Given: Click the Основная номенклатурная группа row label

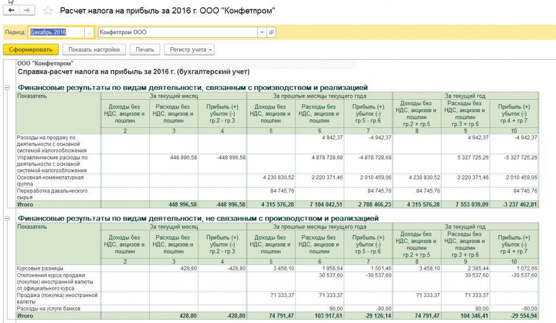Looking at the screenshot, I should 50,180.
